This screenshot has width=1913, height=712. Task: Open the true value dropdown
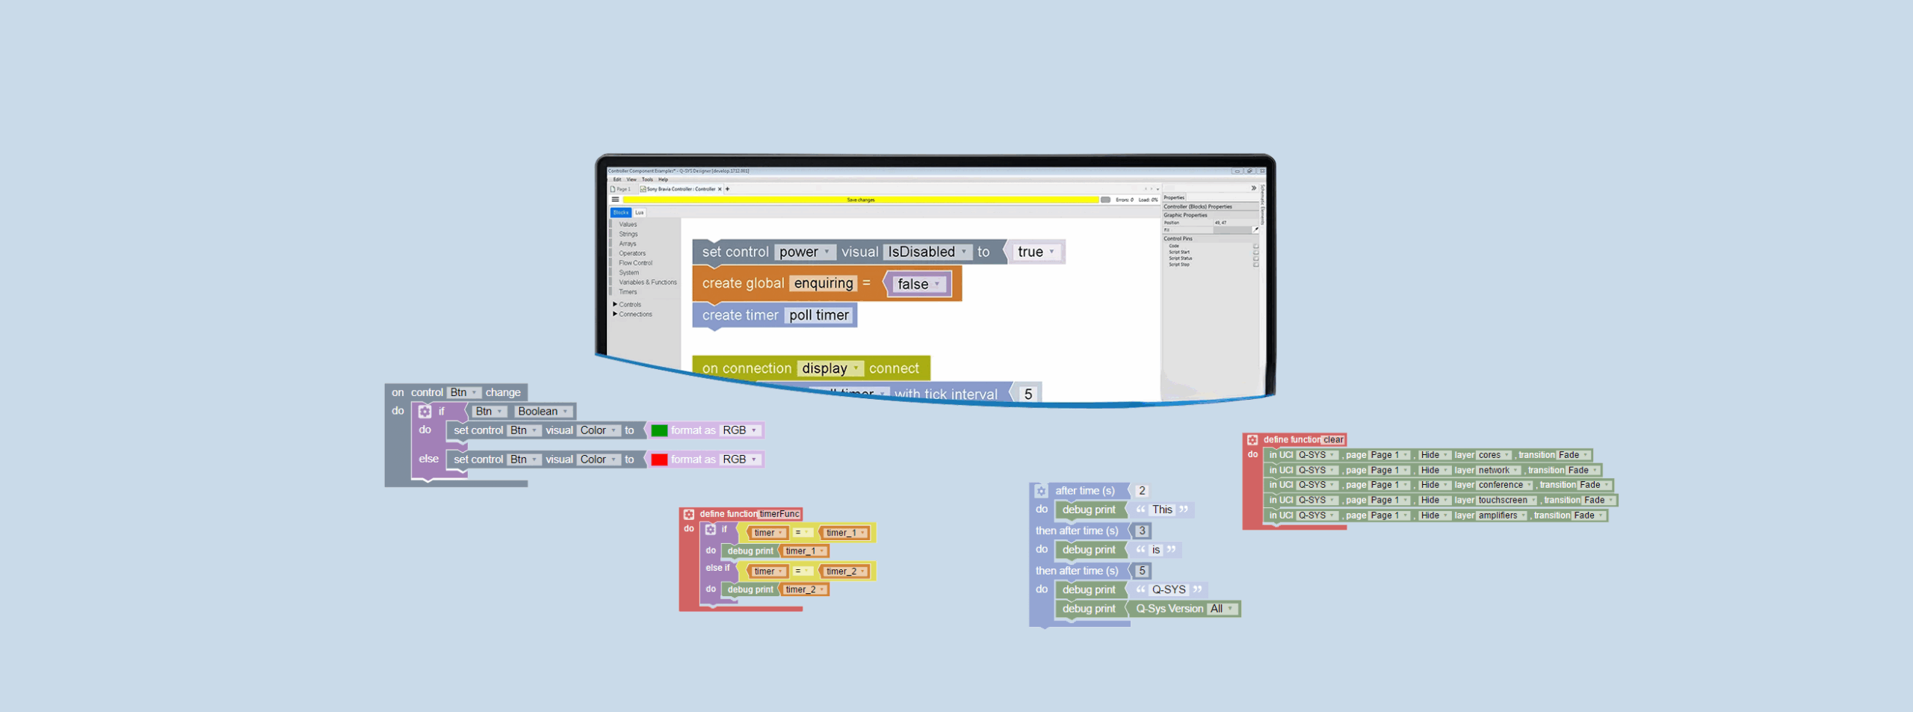coord(1036,252)
